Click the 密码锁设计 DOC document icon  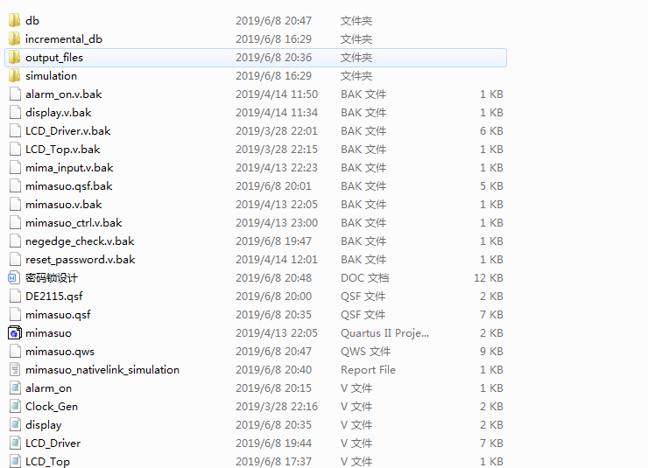(x=14, y=278)
